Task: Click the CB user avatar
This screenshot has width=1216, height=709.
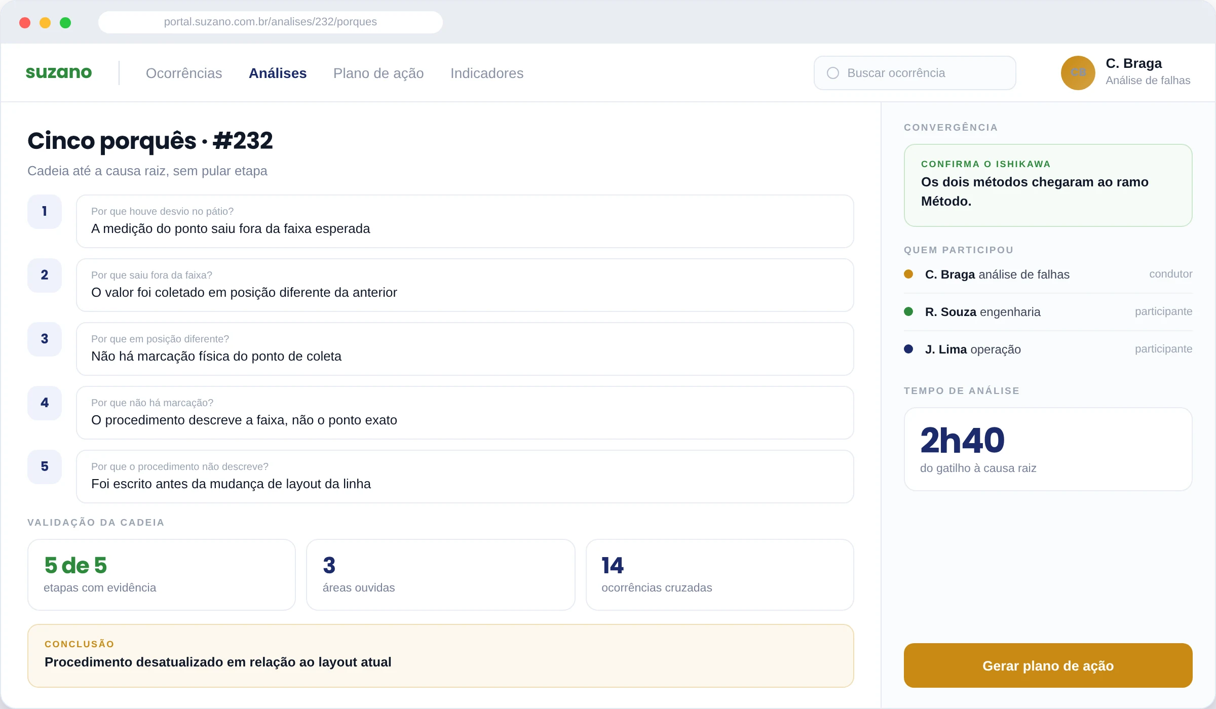Action: [x=1078, y=73]
